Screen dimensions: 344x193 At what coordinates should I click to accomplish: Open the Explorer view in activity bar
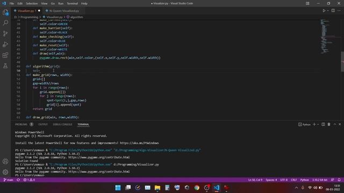click(5, 12)
